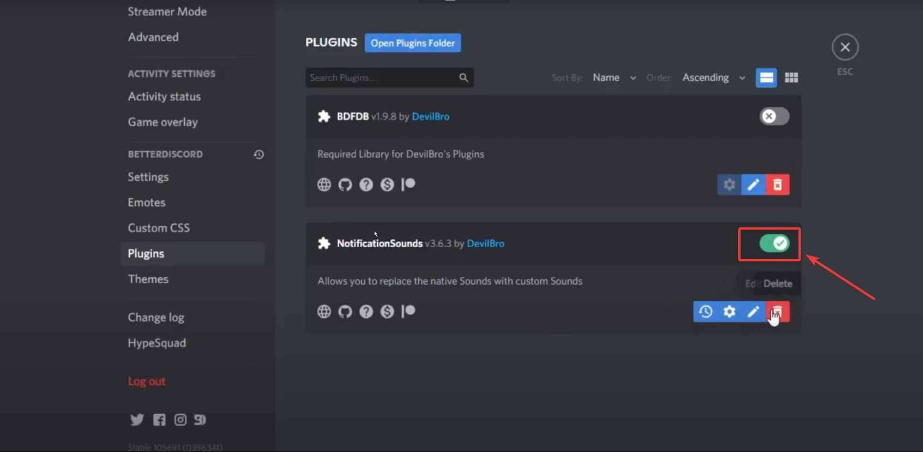Image resolution: width=923 pixels, height=452 pixels.
Task: Delete the NotificationSounds plugin
Action: (778, 312)
